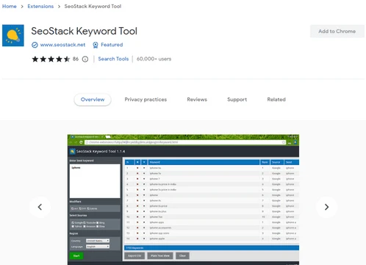Click the 86 ratings count
Viewport: 366px width, 265px height.
[76, 59]
